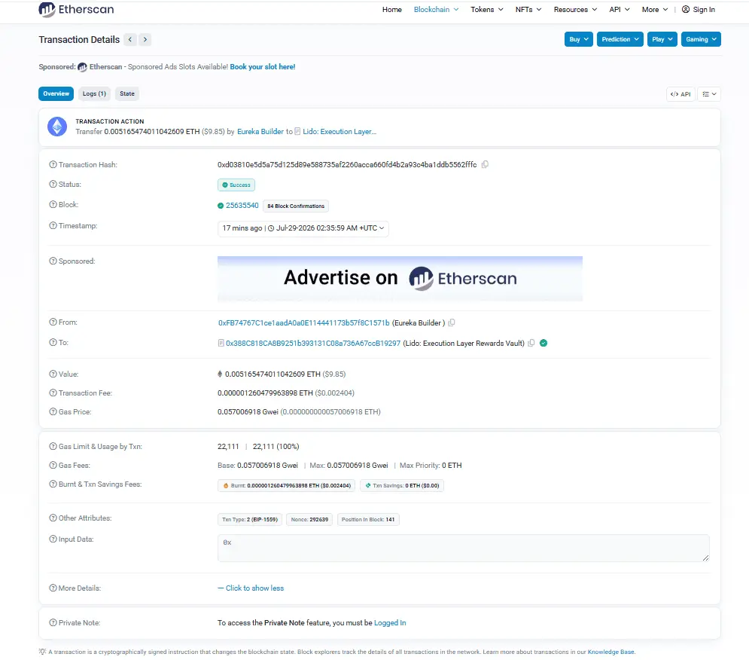This screenshot has width=749, height=660.
Task: Click the Burnt fee badge
Action: (287, 485)
